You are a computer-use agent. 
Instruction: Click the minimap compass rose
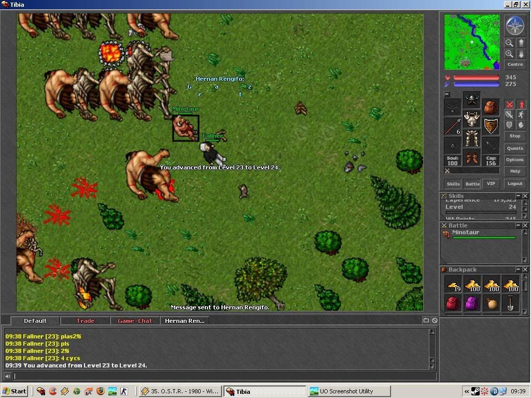coord(515,26)
